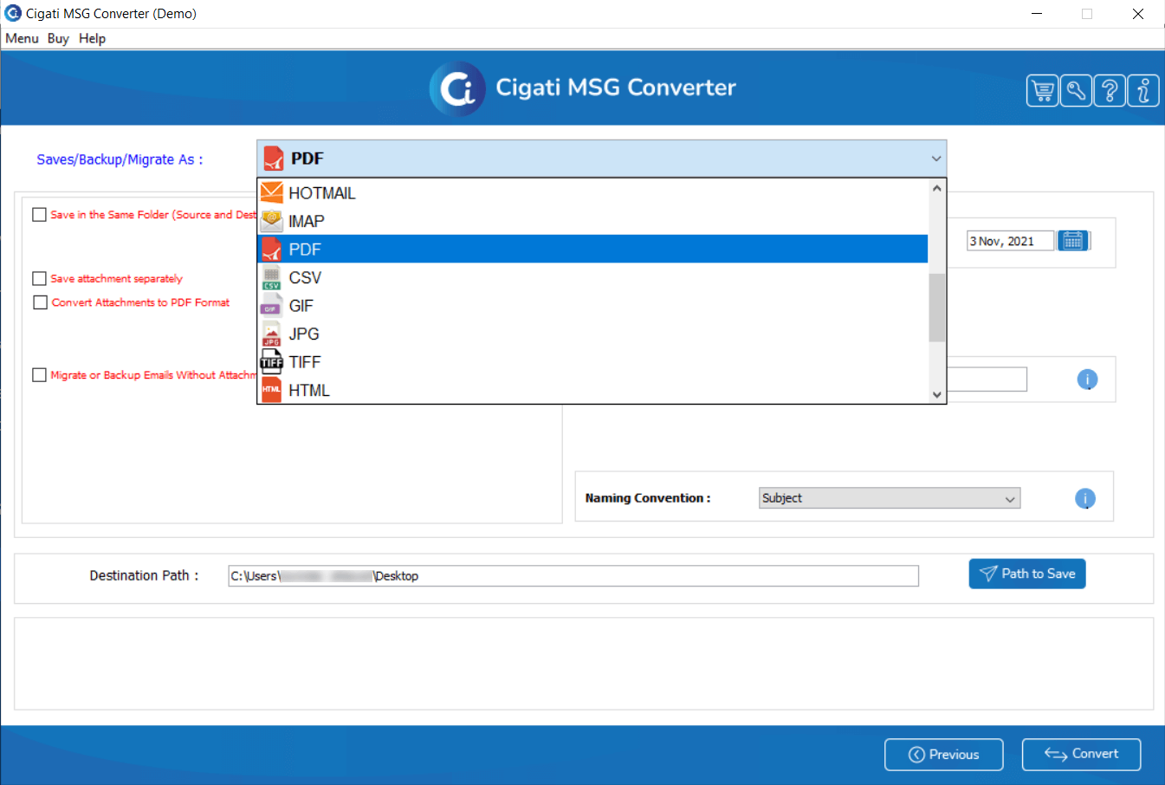This screenshot has height=785, width=1165.
Task: Choose JPG from the format list
Action: (x=593, y=334)
